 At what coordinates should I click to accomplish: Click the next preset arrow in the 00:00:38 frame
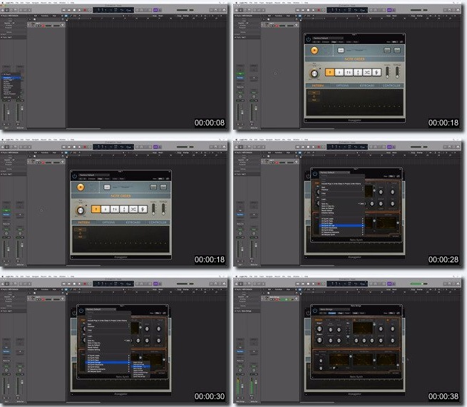click(325, 313)
